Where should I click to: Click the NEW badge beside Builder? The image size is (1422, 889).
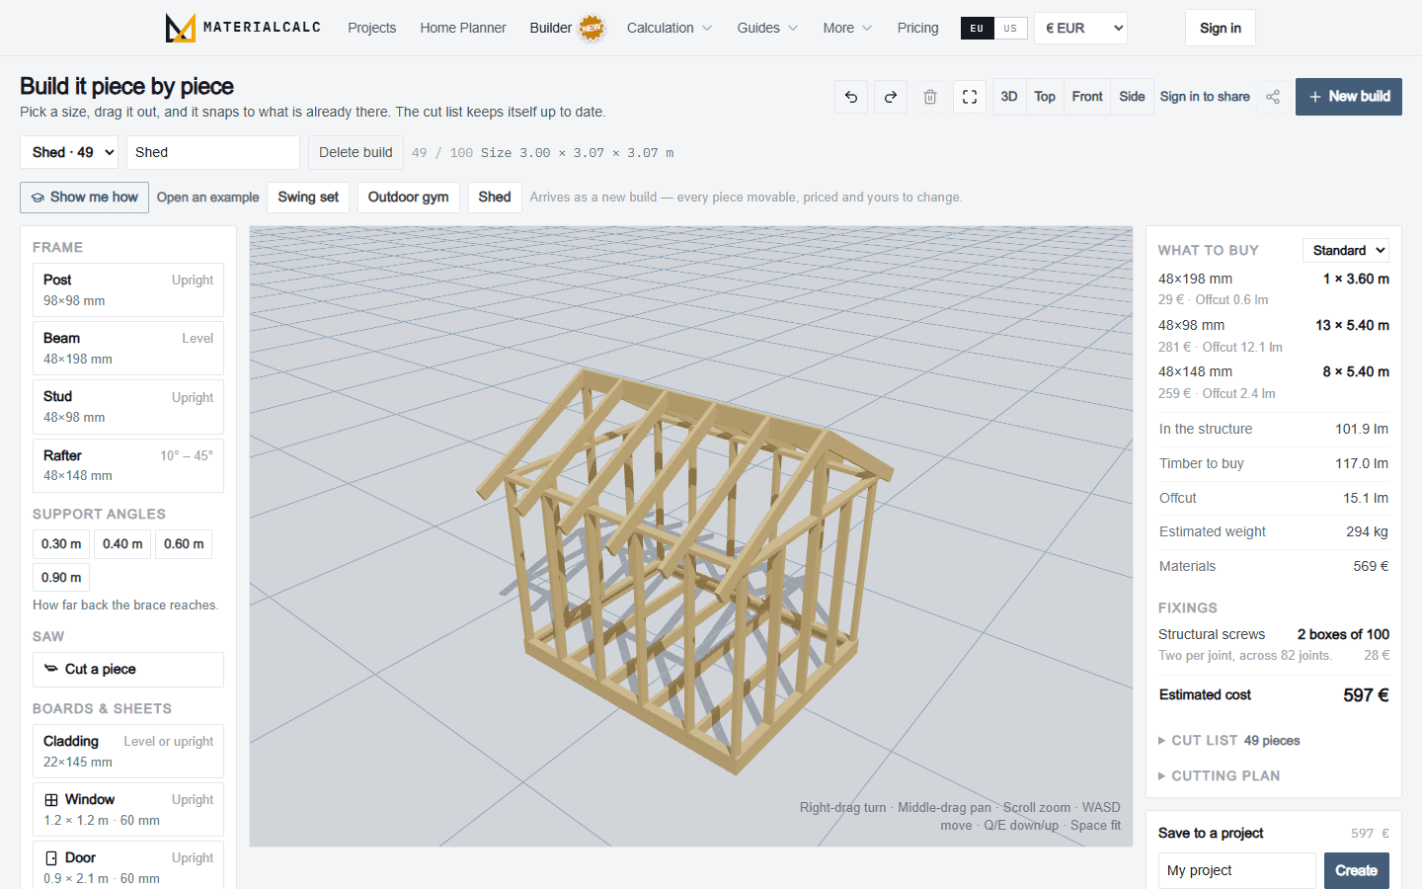tap(592, 28)
